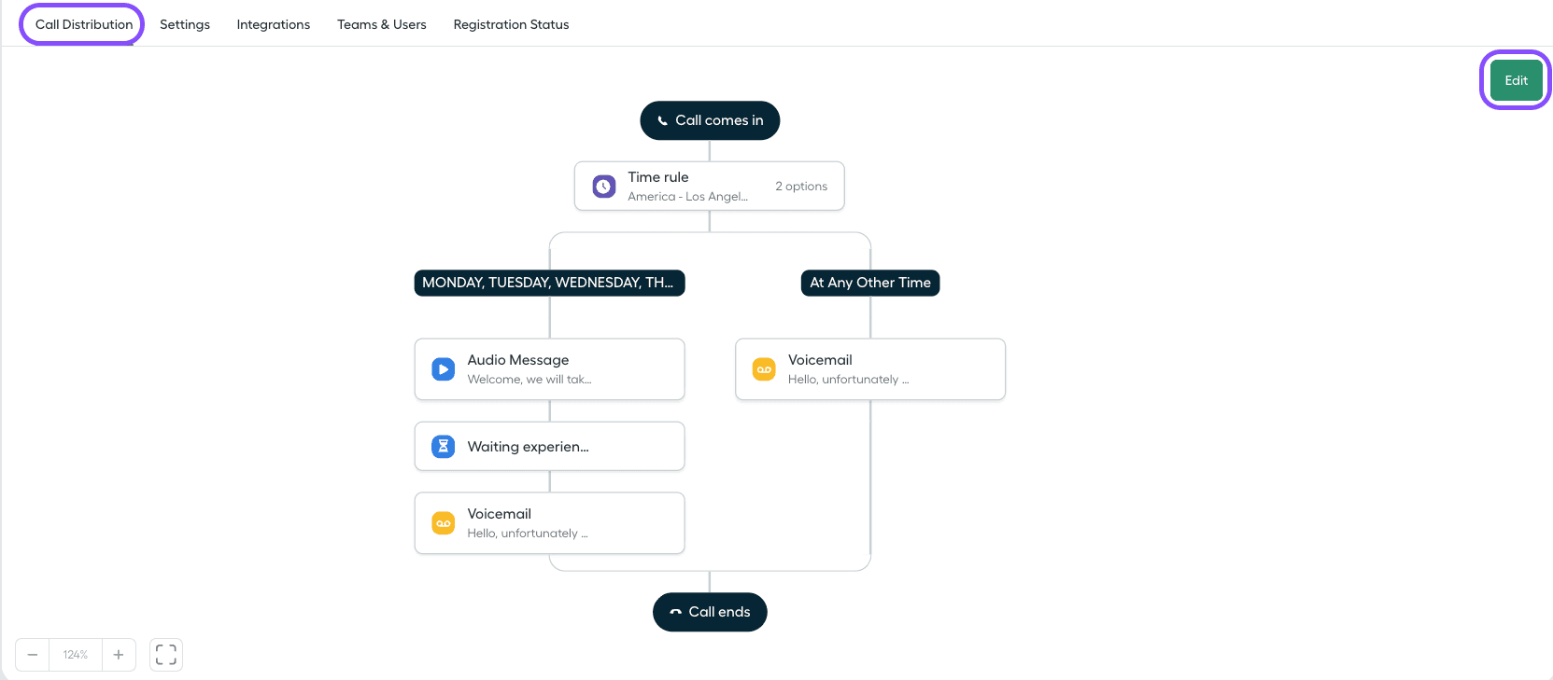Viewport: 1553px width, 680px height.
Task: Click the Time rule clock icon
Action: point(604,187)
